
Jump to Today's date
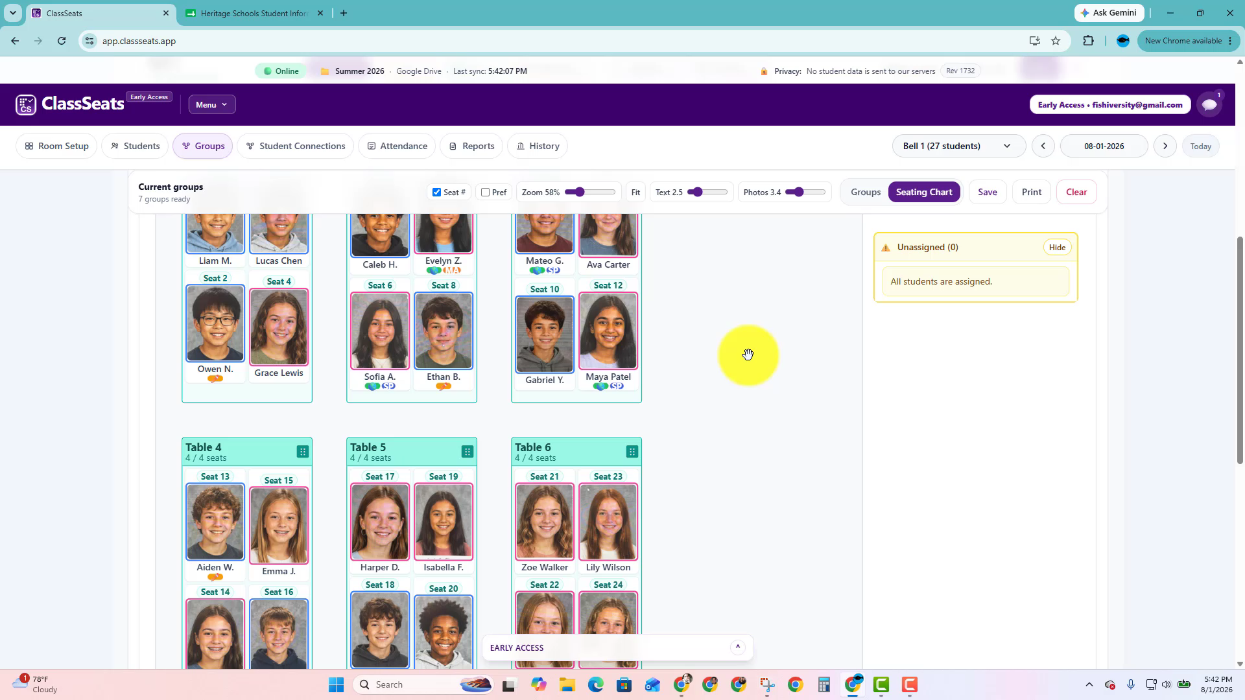(x=1201, y=146)
